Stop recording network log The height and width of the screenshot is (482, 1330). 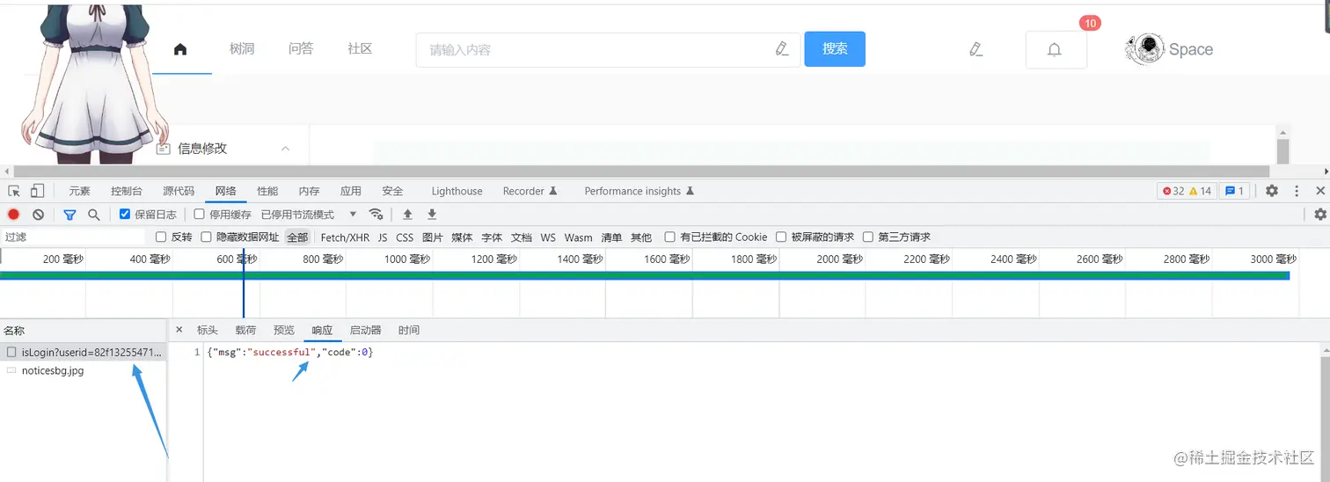pos(14,214)
